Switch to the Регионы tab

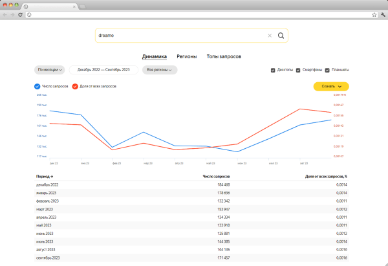pyautogui.click(x=186, y=56)
